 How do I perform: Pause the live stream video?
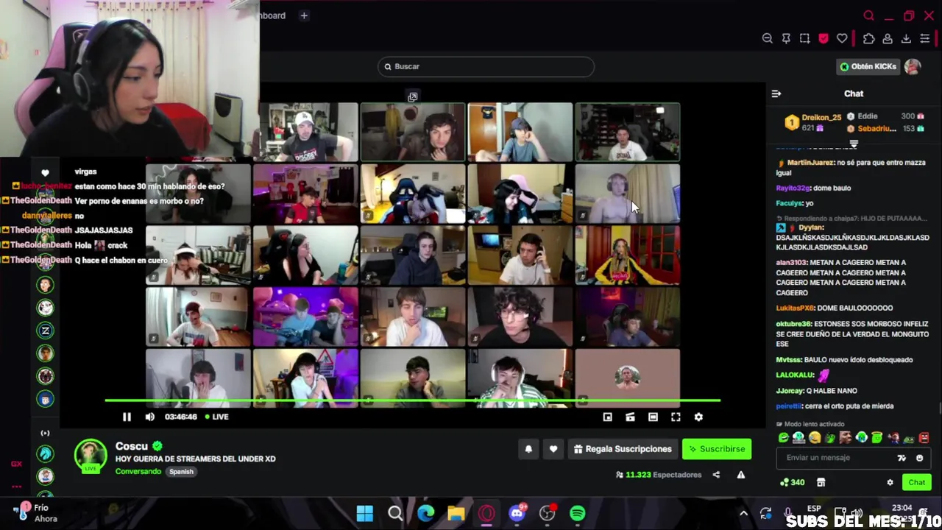(x=127, y=417)
